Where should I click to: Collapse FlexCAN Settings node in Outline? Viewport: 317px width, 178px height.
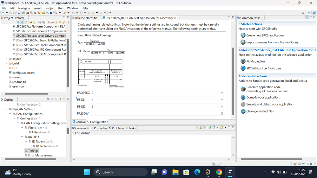click(6, 109)
